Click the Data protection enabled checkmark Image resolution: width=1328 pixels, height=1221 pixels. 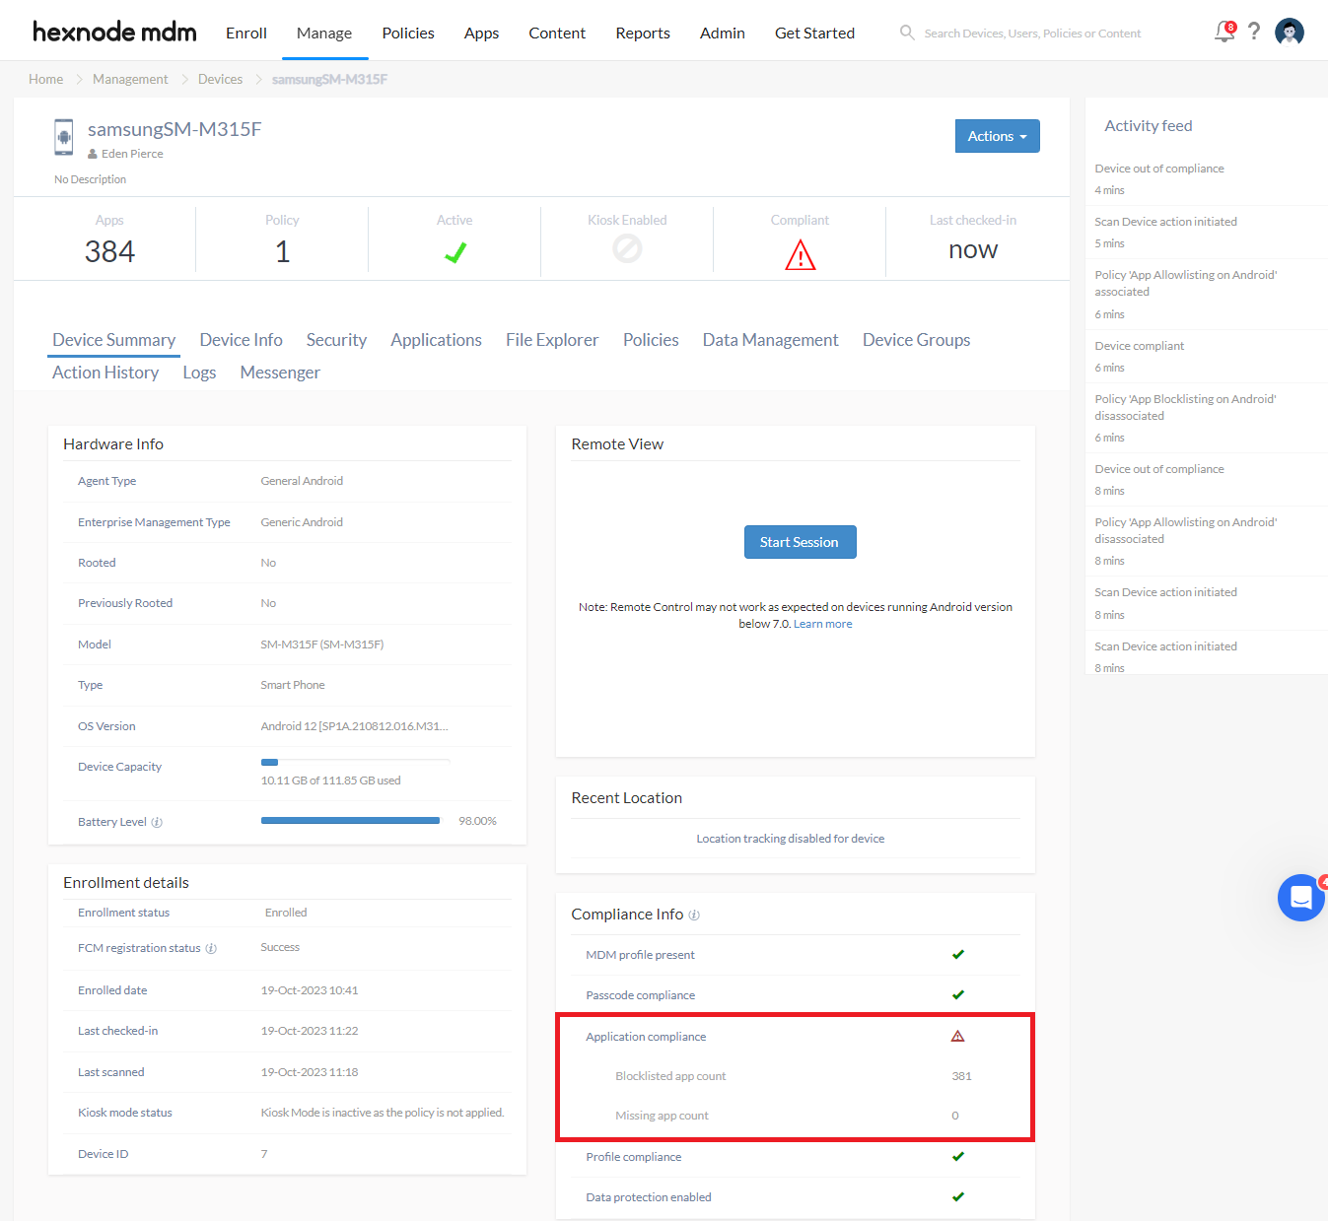pyautogui.click(x=958, y=1196)
